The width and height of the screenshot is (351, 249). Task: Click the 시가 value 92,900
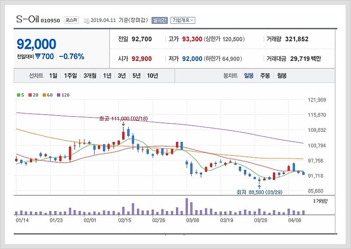tap(142, 59)
